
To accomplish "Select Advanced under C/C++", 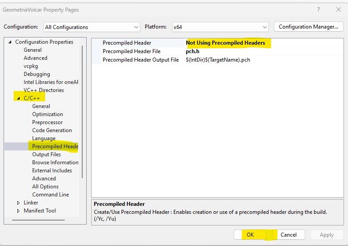I will tap(44, 179).
